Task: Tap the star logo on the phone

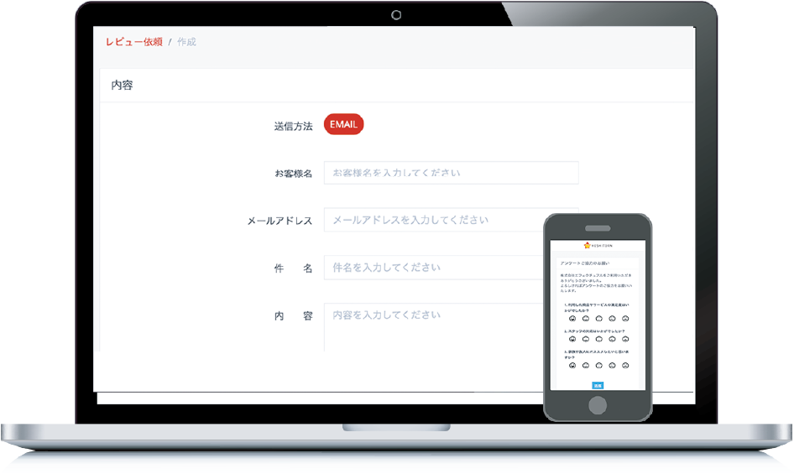Action: 587,245
